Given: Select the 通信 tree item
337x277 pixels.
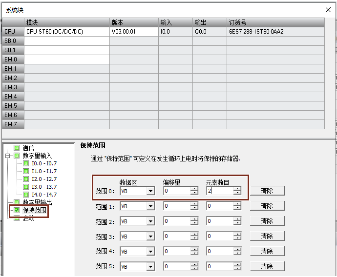Looking at the screenshot, I should click(28, 148).
